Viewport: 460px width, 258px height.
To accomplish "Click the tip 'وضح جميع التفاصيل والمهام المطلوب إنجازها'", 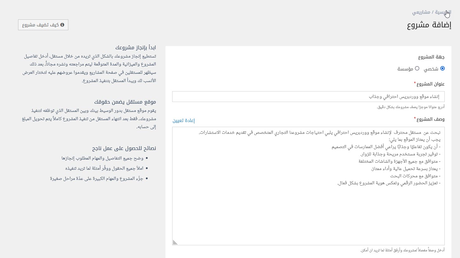I will [103, 158].
